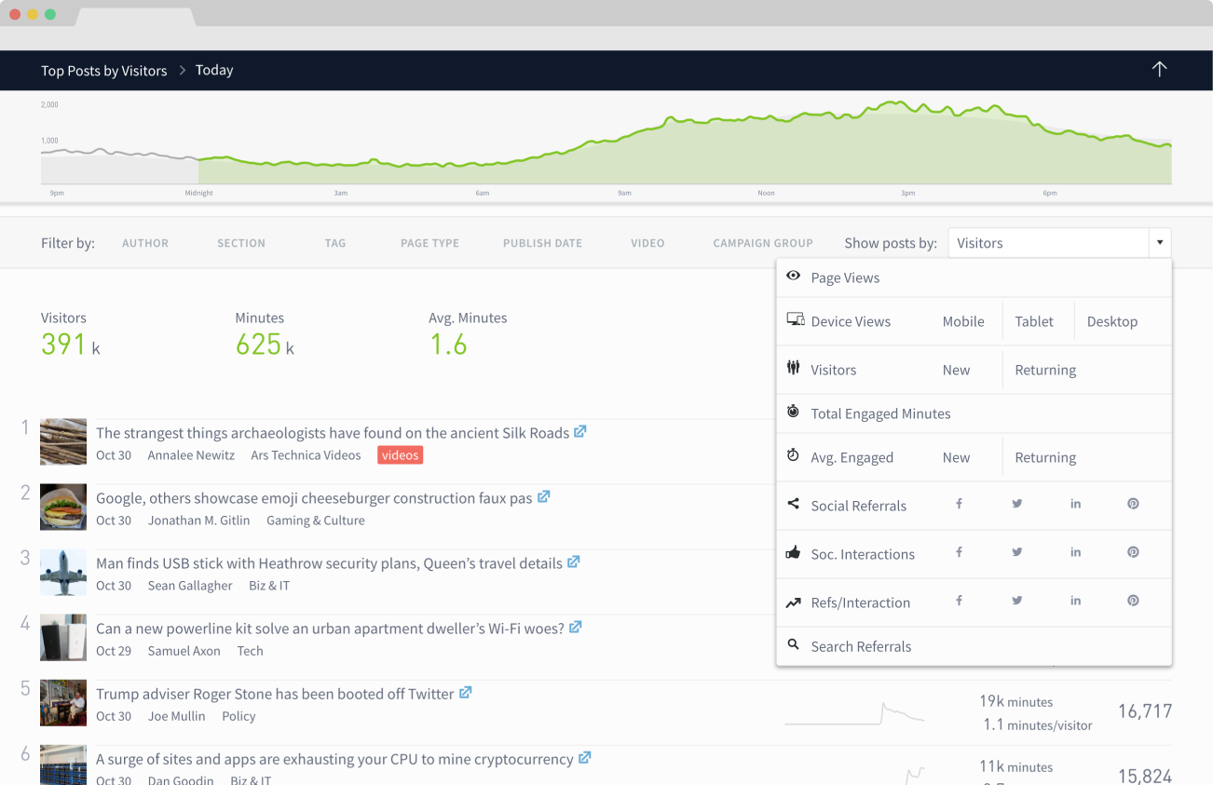The width and height of the screenshot is (1213, 785).
Task: Click the cheeseburger post thumbnail
Action: click(62, 507)
